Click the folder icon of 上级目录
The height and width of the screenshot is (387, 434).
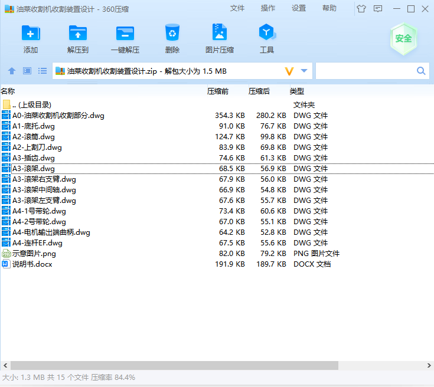click(6, 104)
